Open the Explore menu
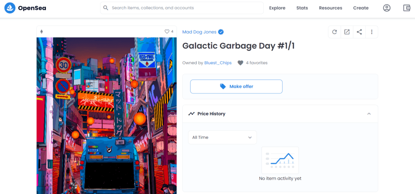 [277, 8]
